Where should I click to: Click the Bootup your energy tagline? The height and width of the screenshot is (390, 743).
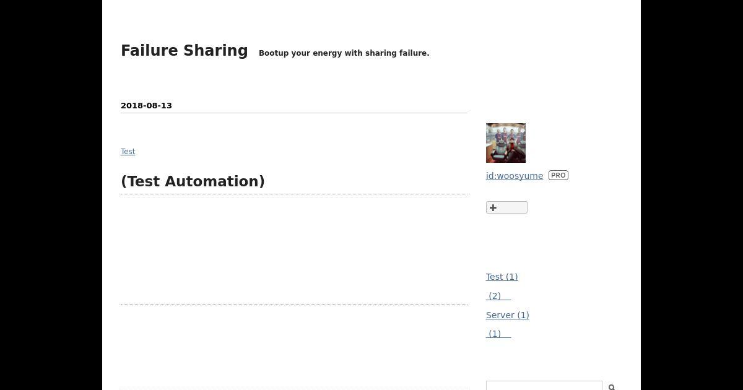344,53
